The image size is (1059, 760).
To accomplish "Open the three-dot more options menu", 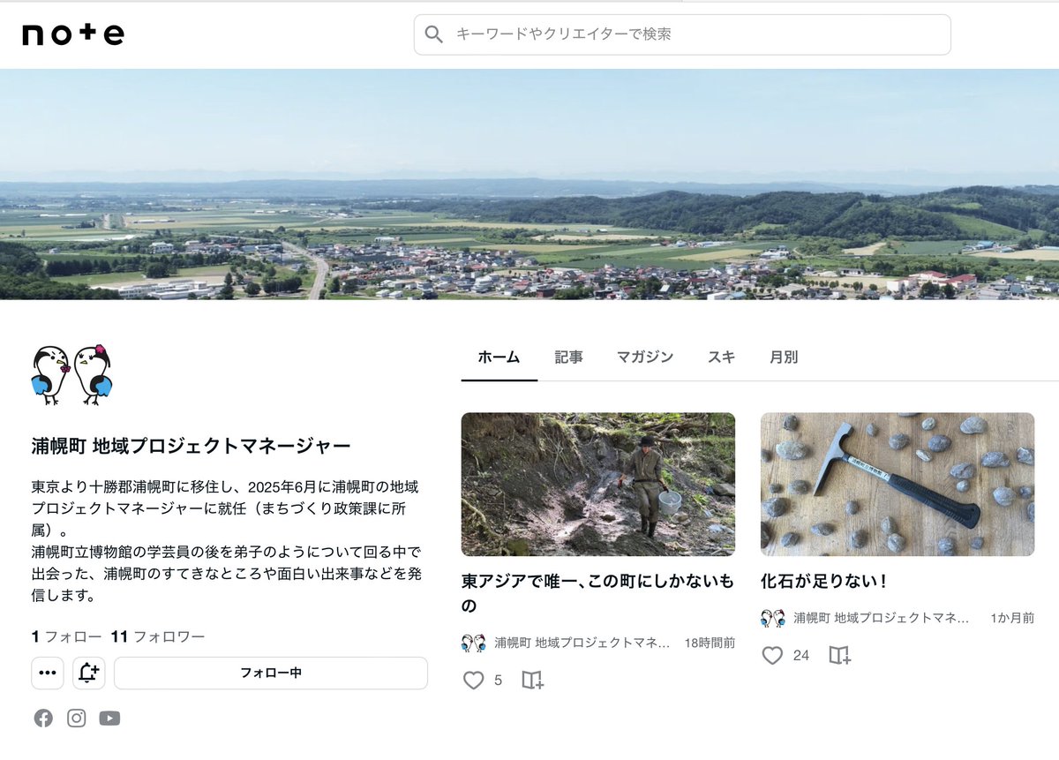I will (48, 673).
